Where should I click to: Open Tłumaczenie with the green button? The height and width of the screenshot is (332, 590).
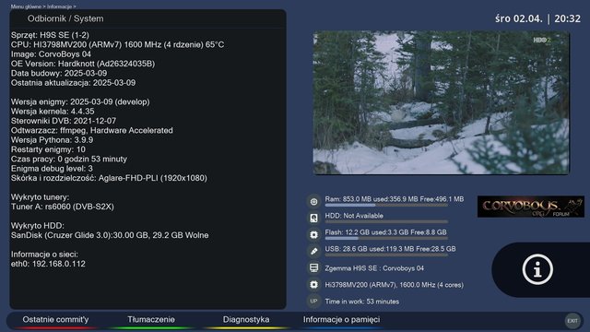151,320
